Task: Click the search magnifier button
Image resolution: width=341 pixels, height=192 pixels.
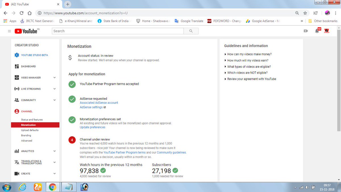Action: coord(191,31)
